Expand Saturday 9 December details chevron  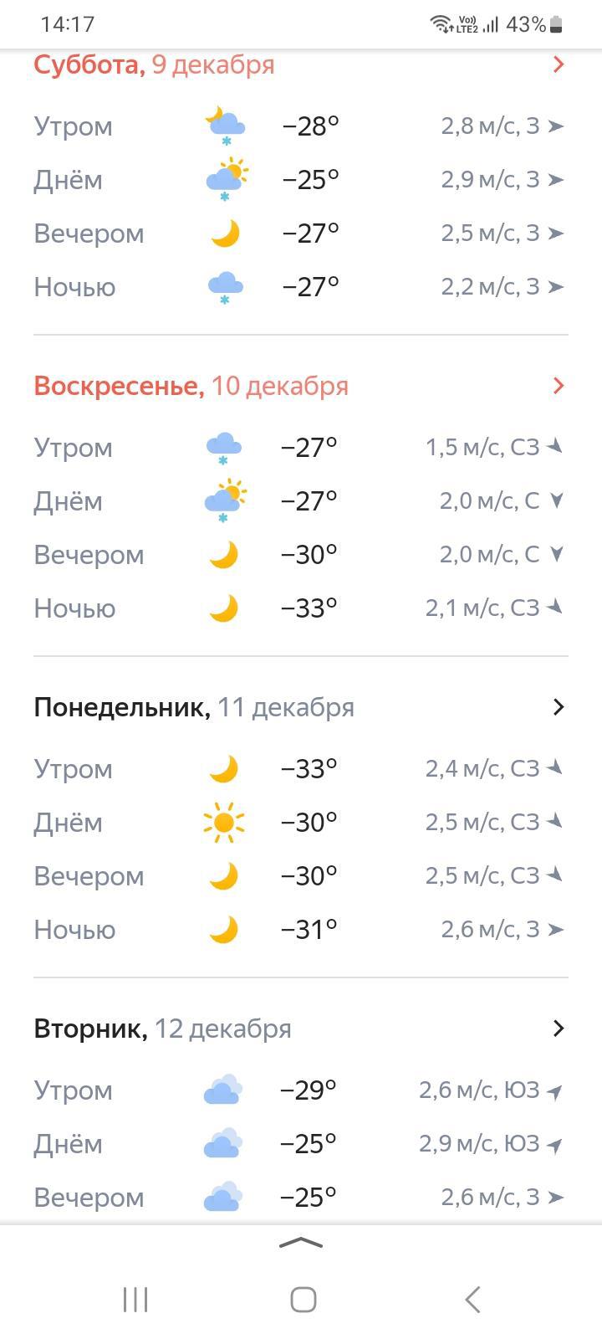(x=559, y=64)
